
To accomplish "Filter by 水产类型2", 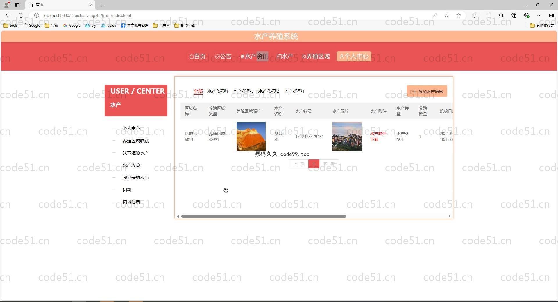I will (269, 91).
